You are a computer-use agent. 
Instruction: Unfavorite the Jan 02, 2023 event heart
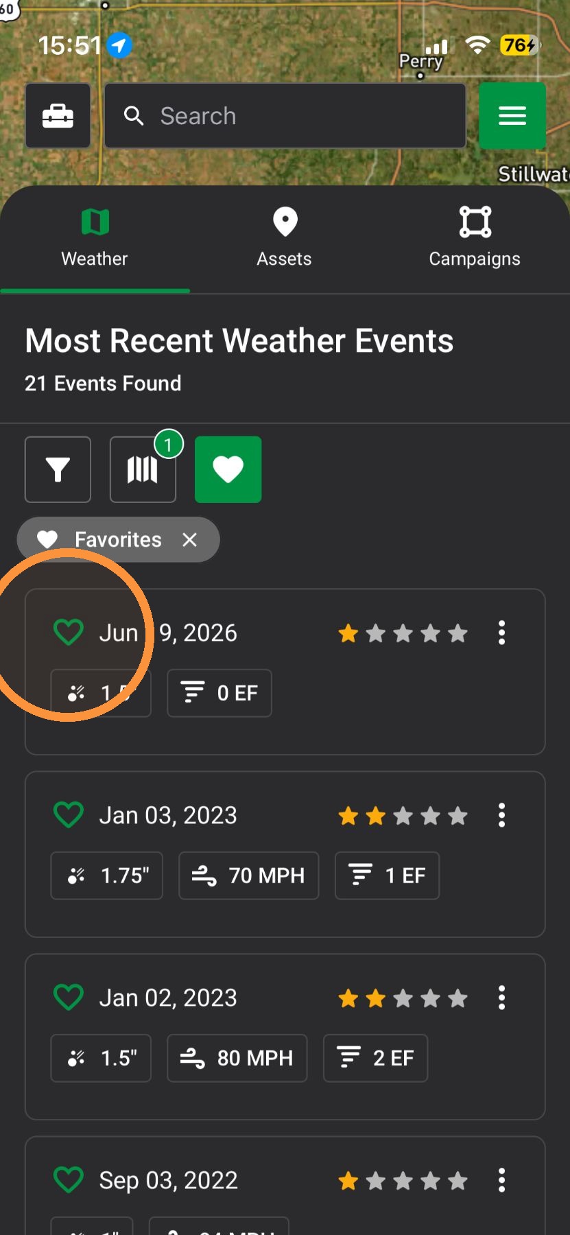coord(69,998)
